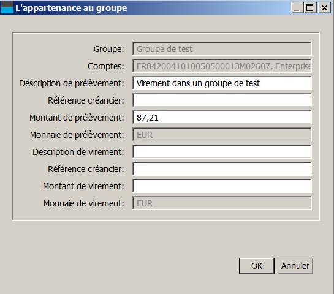Cancel with the Annuler button
This screenshot has height=294, width=334.
coord(295,266)
